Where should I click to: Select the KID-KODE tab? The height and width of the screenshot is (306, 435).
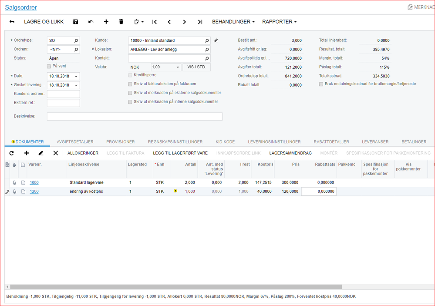coord(225,142)
